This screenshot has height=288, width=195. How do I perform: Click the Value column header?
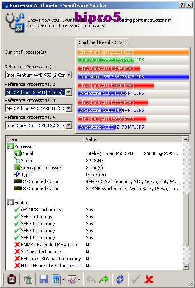pyautogui.click(x=133, y=139)
